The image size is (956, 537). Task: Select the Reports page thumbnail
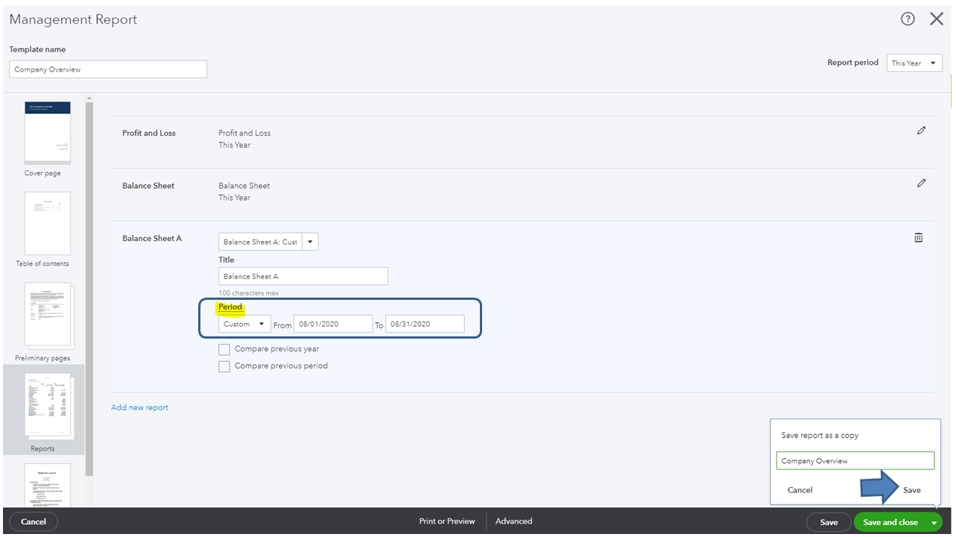click(48, 406)
